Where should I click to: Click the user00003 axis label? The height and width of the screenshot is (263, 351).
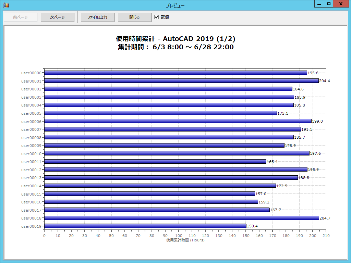31,97
